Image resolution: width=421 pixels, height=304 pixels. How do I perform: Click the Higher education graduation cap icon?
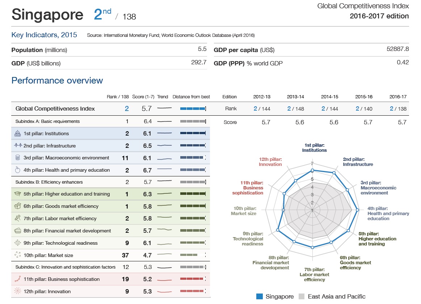(17, 193)
